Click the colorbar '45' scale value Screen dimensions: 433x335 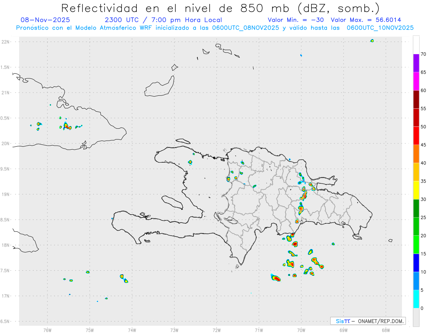coord(423,145)
